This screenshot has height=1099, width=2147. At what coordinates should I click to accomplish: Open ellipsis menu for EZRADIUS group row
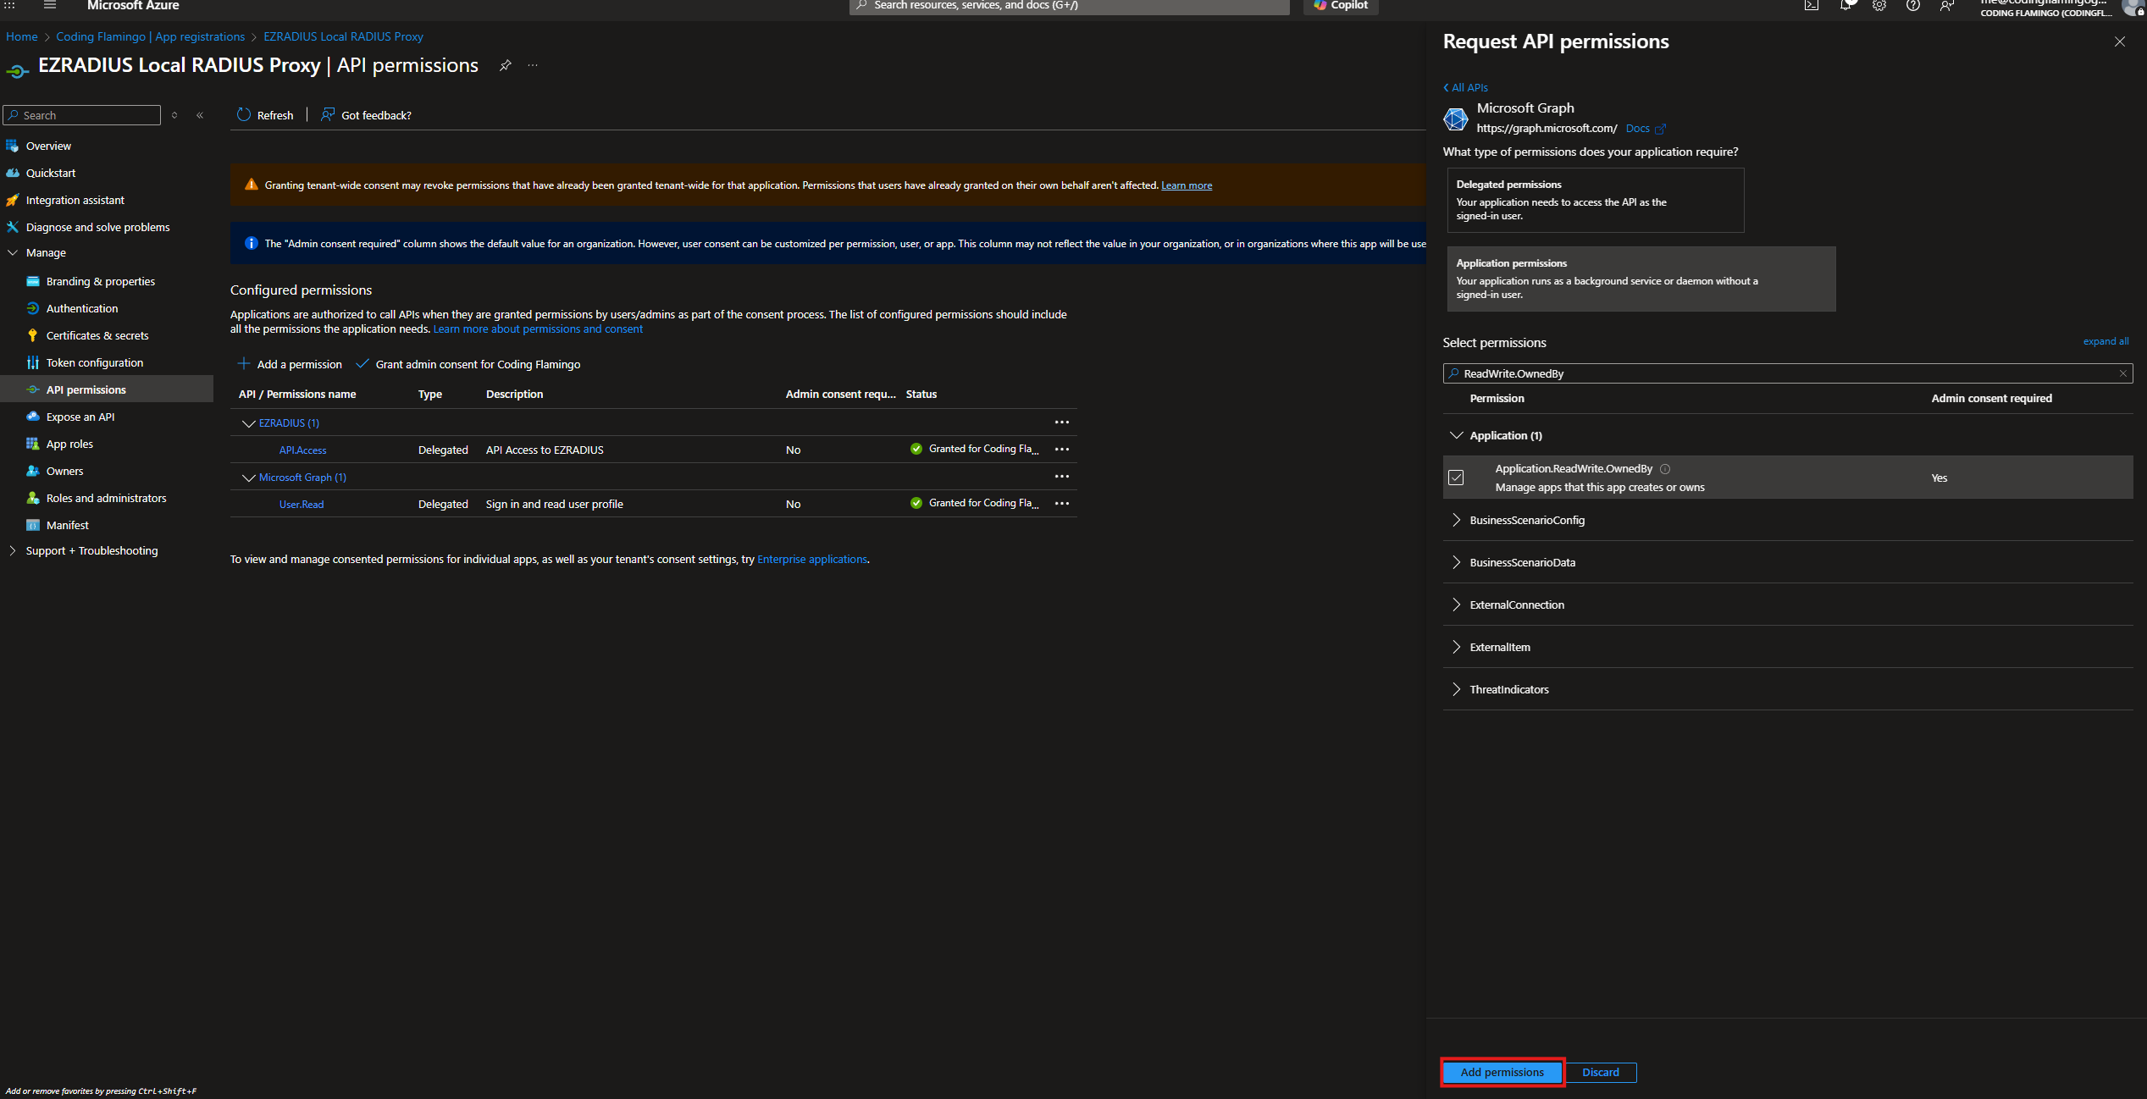1062,422
